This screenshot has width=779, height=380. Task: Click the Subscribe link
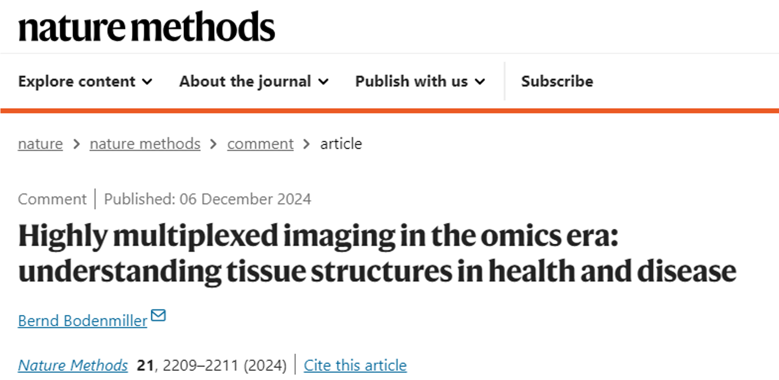click(557, 82)
